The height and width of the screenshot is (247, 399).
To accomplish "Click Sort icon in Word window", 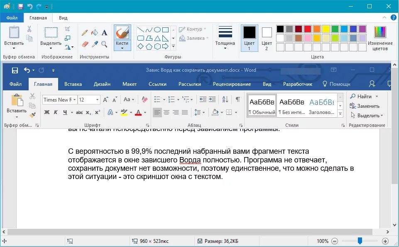I will click(x=225, y=99).
